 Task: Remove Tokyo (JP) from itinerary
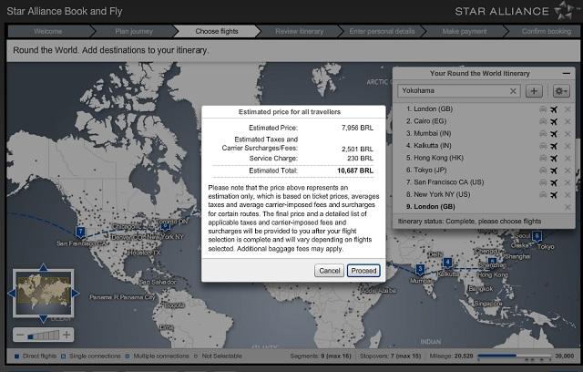tap(568, 170)
